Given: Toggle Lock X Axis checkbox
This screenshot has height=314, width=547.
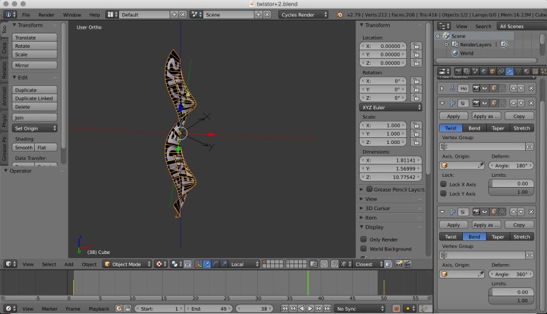Looking at the screenshot, I should pos(443,184).
